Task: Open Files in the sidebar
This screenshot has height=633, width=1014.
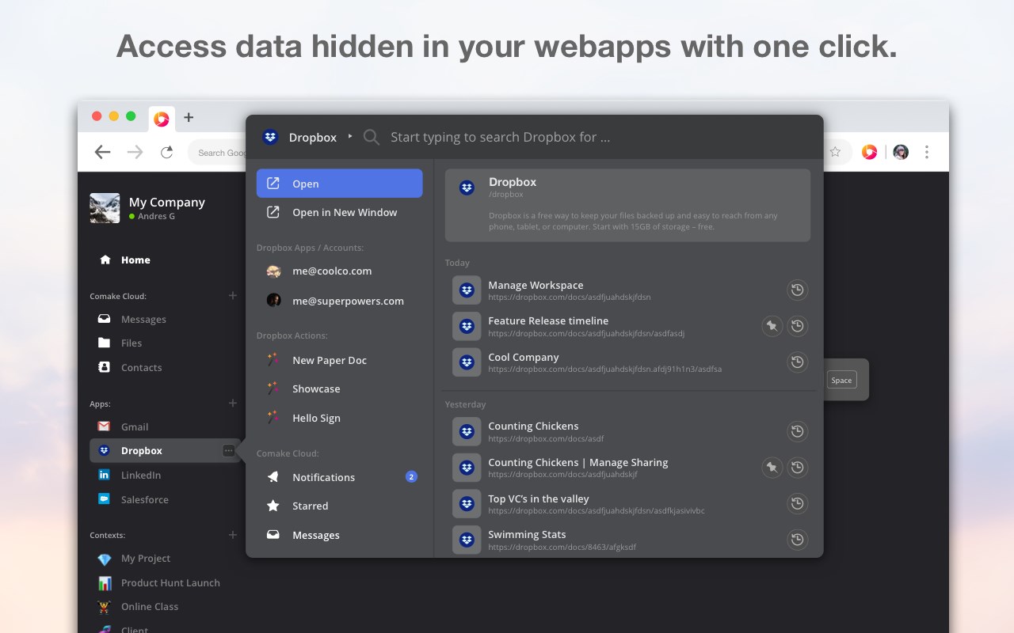Action: point(132,343)
